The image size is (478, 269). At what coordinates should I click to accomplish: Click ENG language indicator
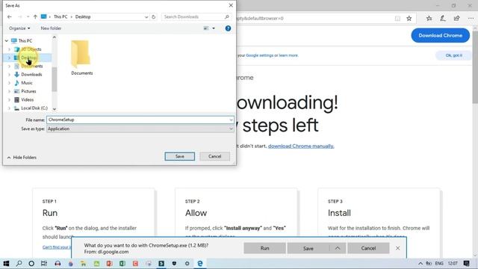pyautogui.click(x=439, y=264)
